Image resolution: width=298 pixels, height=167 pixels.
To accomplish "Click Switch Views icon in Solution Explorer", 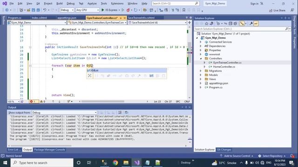I will click(x=211, y=24).
